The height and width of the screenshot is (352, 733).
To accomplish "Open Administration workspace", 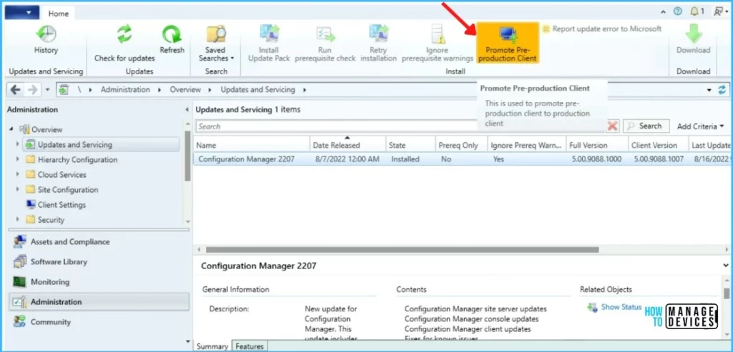I will 99,301.
